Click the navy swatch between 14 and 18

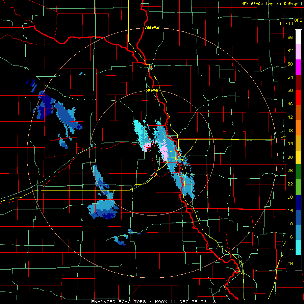[x=298, y=202]
